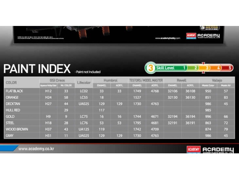Click the COLOR column header
Screen dimensions: 239x179
point(11,83)
